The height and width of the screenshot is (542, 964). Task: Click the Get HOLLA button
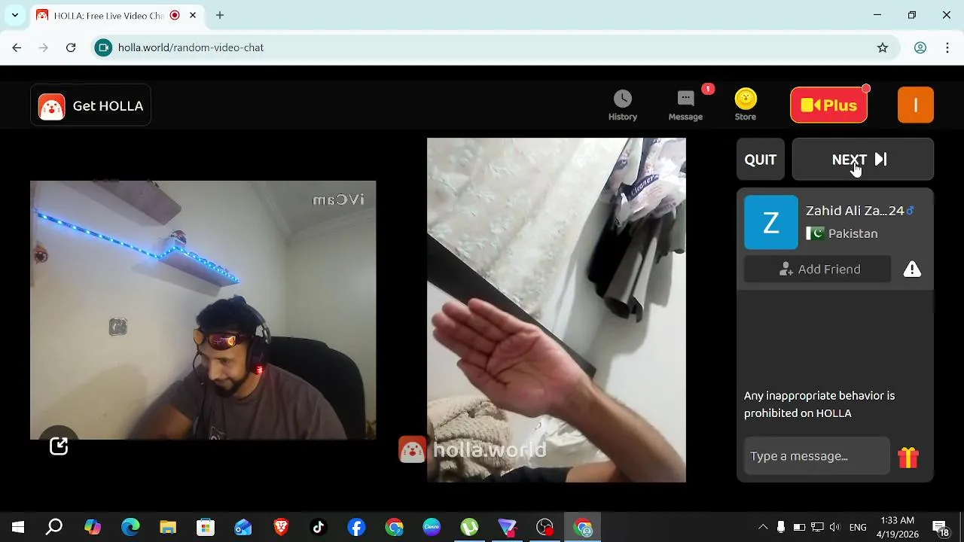91,106
